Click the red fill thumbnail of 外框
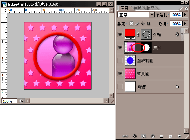The width and height of the screenshot is (190, 140). click(130, 34)
